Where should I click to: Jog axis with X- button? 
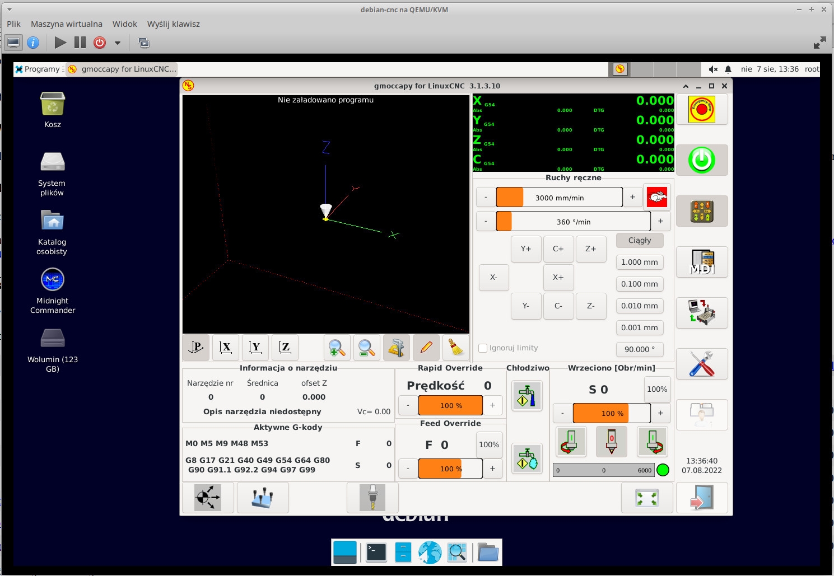point(493,278)
